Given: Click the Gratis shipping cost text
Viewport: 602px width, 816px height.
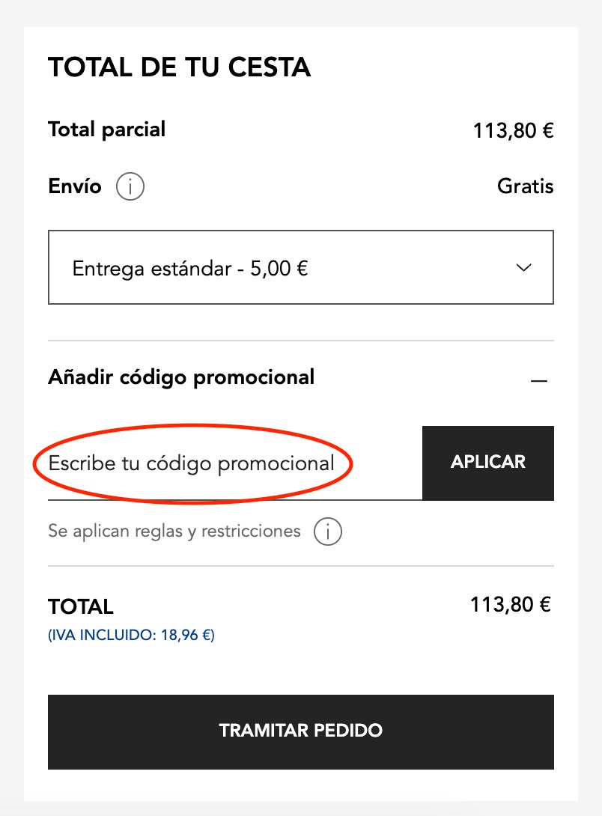Looking at the screenshot, I should point(525,186).
